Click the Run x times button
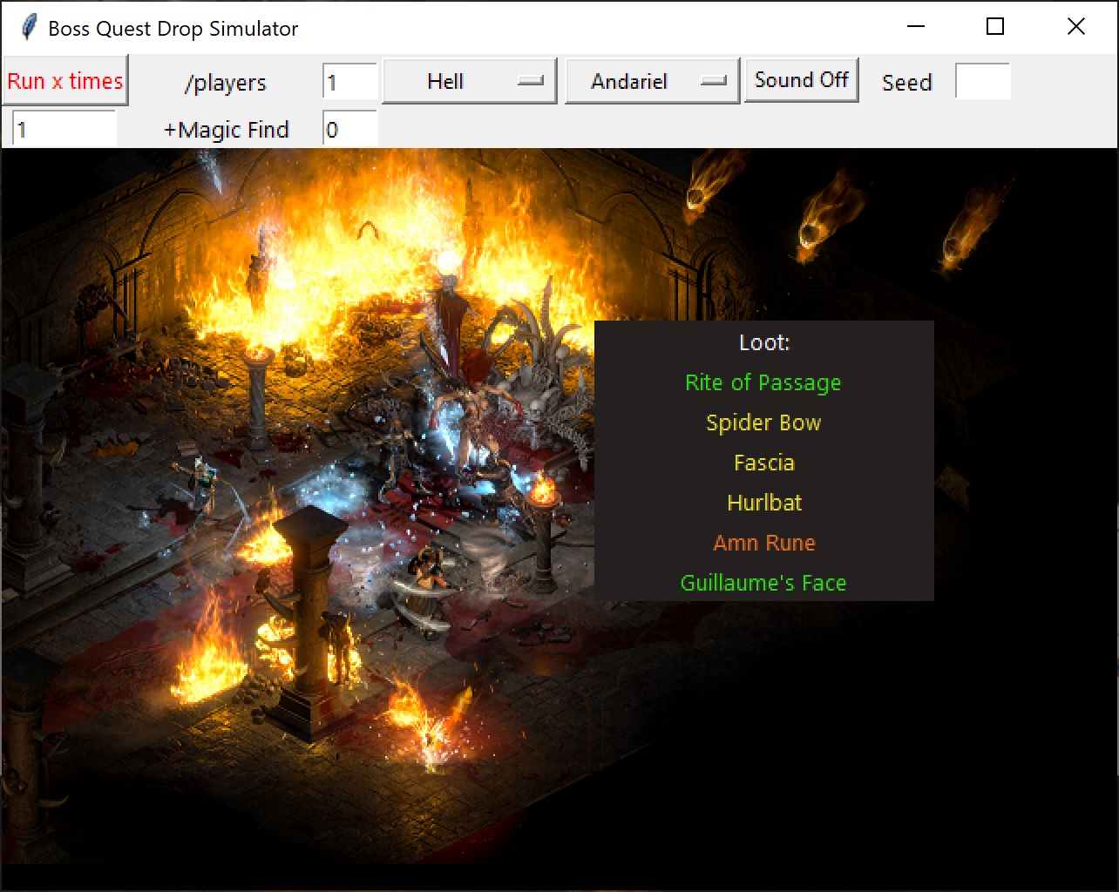 point(65,81)
